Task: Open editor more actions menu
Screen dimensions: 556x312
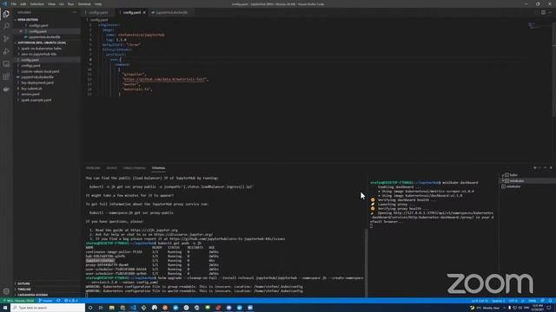Action: pyautogui.click(x=550, y=12)
